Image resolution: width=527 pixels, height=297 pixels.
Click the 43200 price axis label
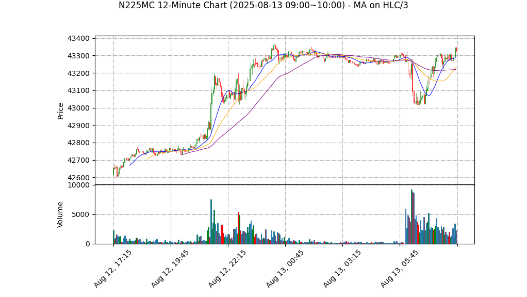click(x=79, y=73)
